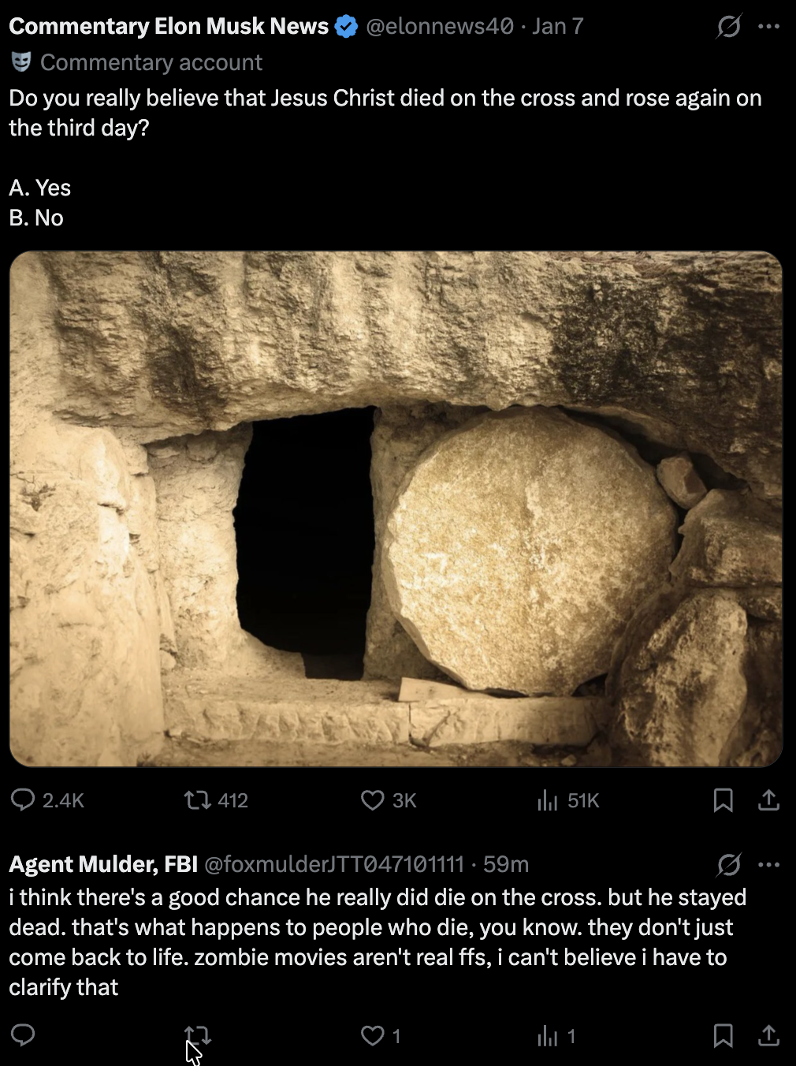The width and height of the screenshot is (796, 1066).
Task: Like Agent Mulder's reply with 1 like
Action: pos(381,1035)
